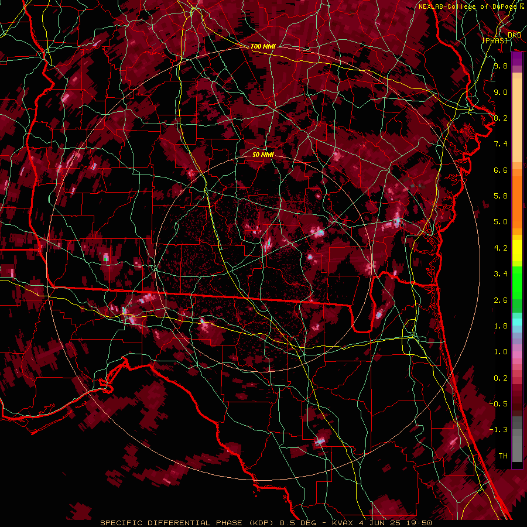Click the 5.0 value on the scale
This screenshot has width=527, height=527.
tap(501, 222)
